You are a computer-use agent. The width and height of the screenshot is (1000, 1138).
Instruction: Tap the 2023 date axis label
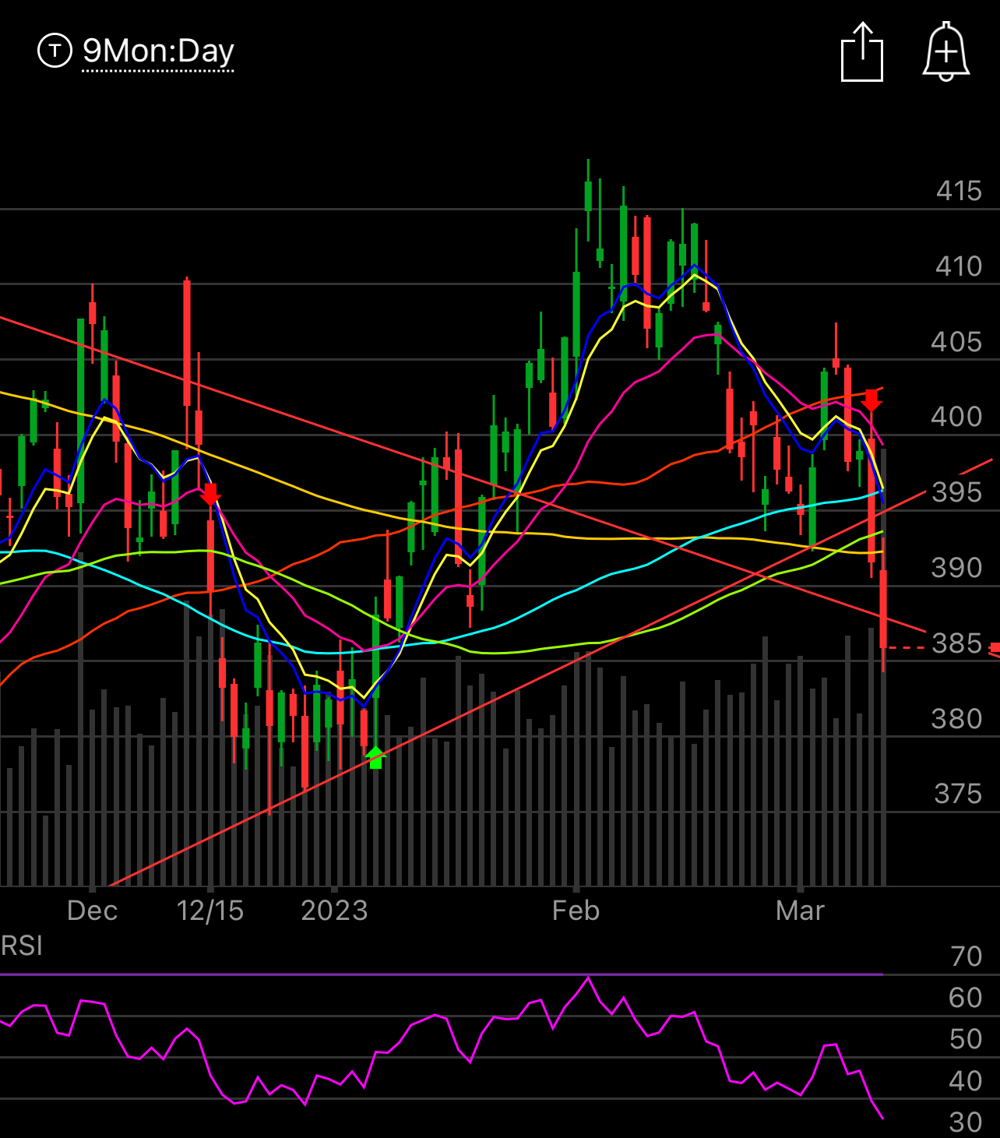pyautogui.click(x=334, y=911)
